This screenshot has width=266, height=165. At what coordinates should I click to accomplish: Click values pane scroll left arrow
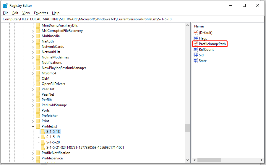click(195, 160)
